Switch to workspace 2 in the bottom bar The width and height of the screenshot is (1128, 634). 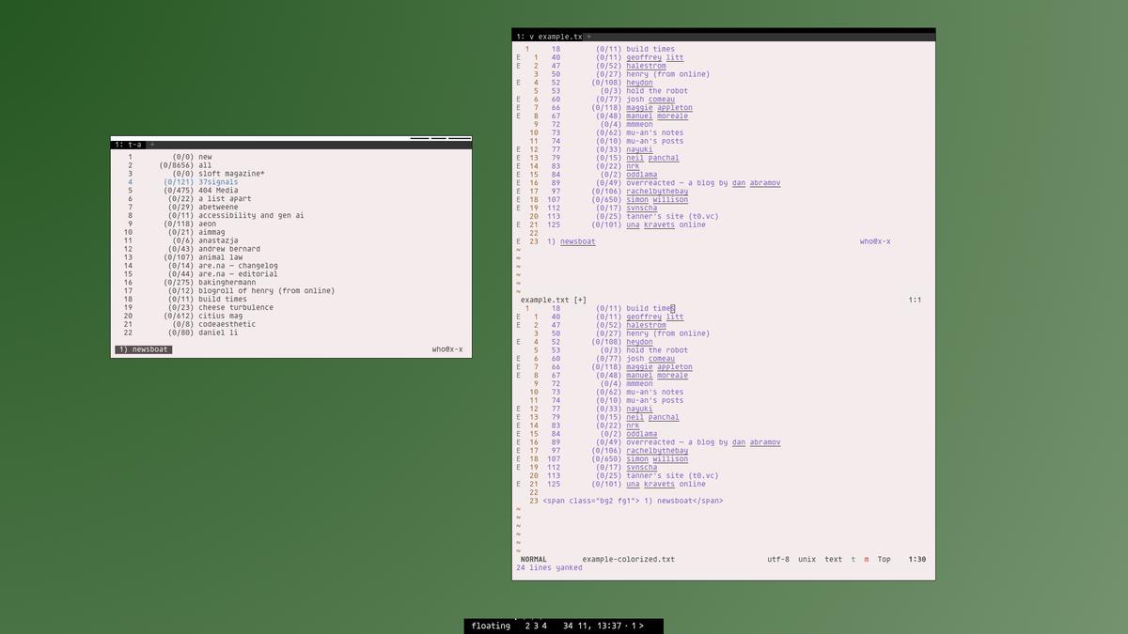tap(527, 626)
